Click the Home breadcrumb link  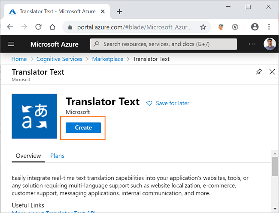19,59
